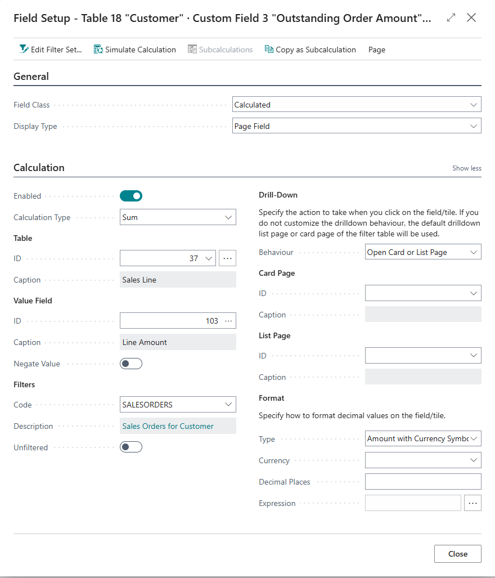The width and height of the screenshot is (495, 578).
Task: Collapse the General section header
Action: (31, 77)
